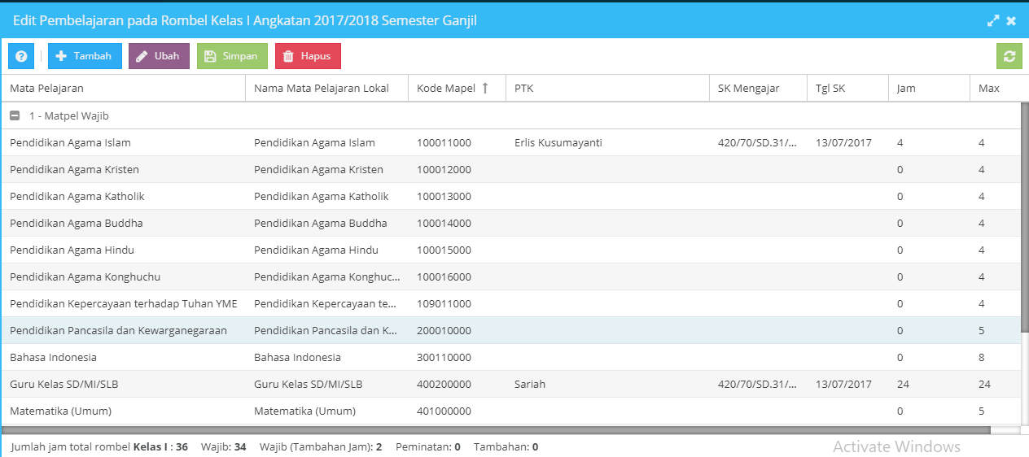Click the PTK column header
The height and width of the screenshot is (457, 1029).
607,88
